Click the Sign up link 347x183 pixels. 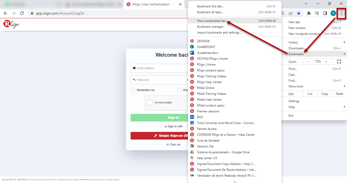click(175, 144)
